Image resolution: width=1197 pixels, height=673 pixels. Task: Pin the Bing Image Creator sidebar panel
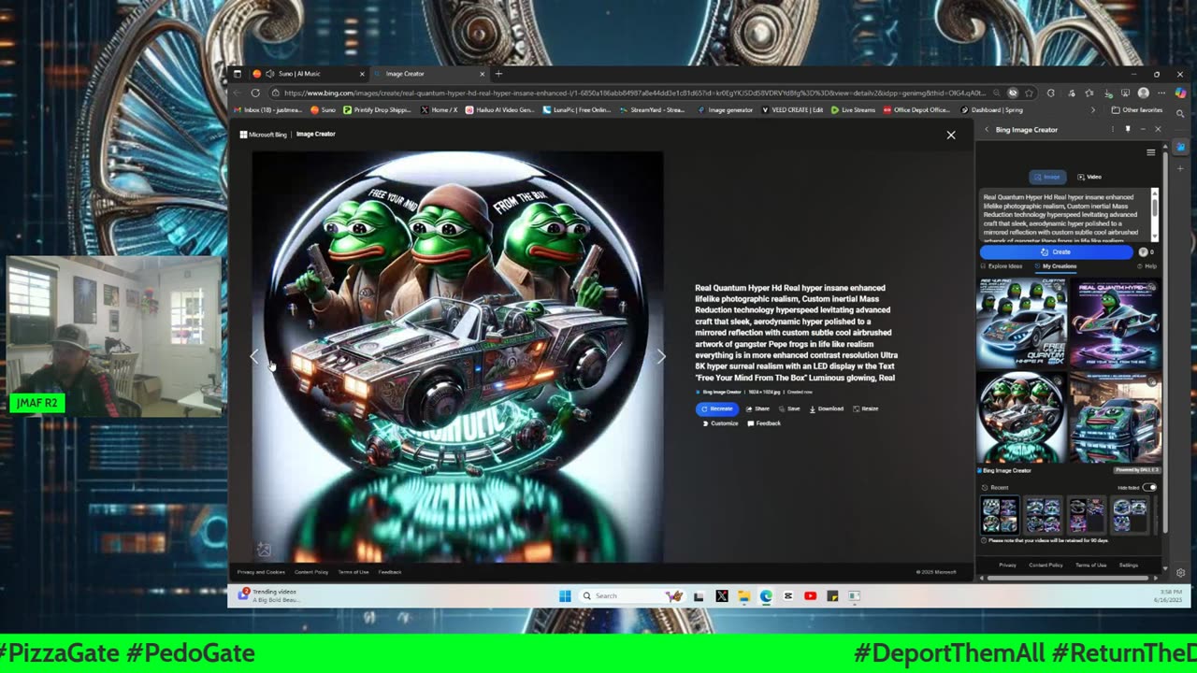coord(1128,129)
